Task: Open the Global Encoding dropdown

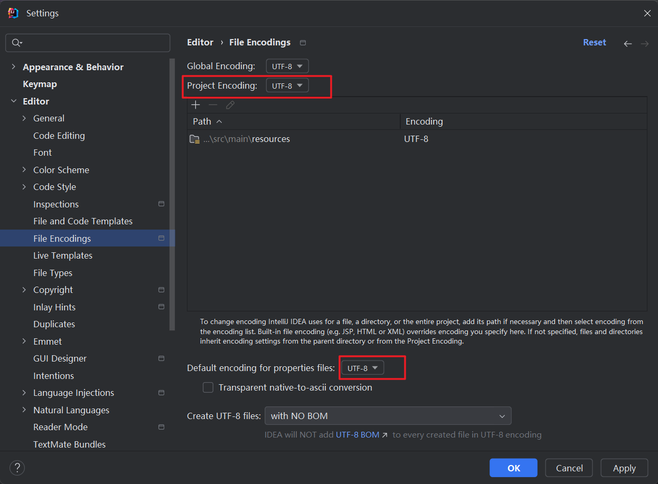Action: tap(287, 67)
